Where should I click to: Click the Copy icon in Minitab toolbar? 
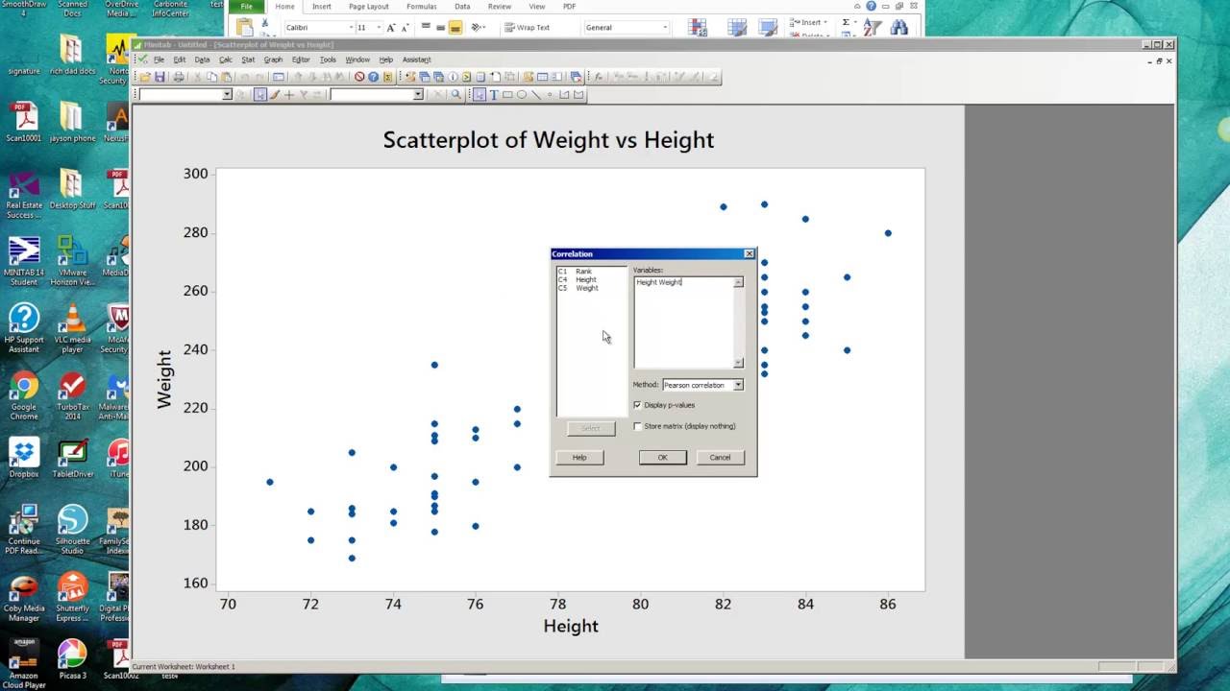[211, 77]
